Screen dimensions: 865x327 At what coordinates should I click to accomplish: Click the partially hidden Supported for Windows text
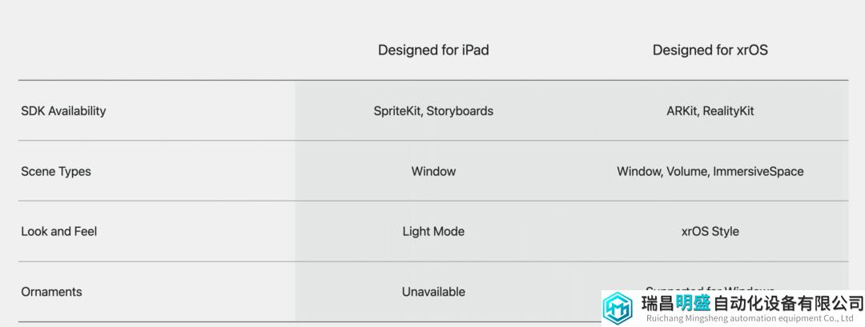710,289
